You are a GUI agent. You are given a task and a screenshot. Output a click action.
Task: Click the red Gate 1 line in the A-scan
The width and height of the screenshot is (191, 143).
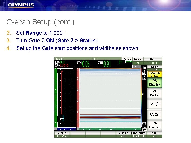tap(62, 92)
